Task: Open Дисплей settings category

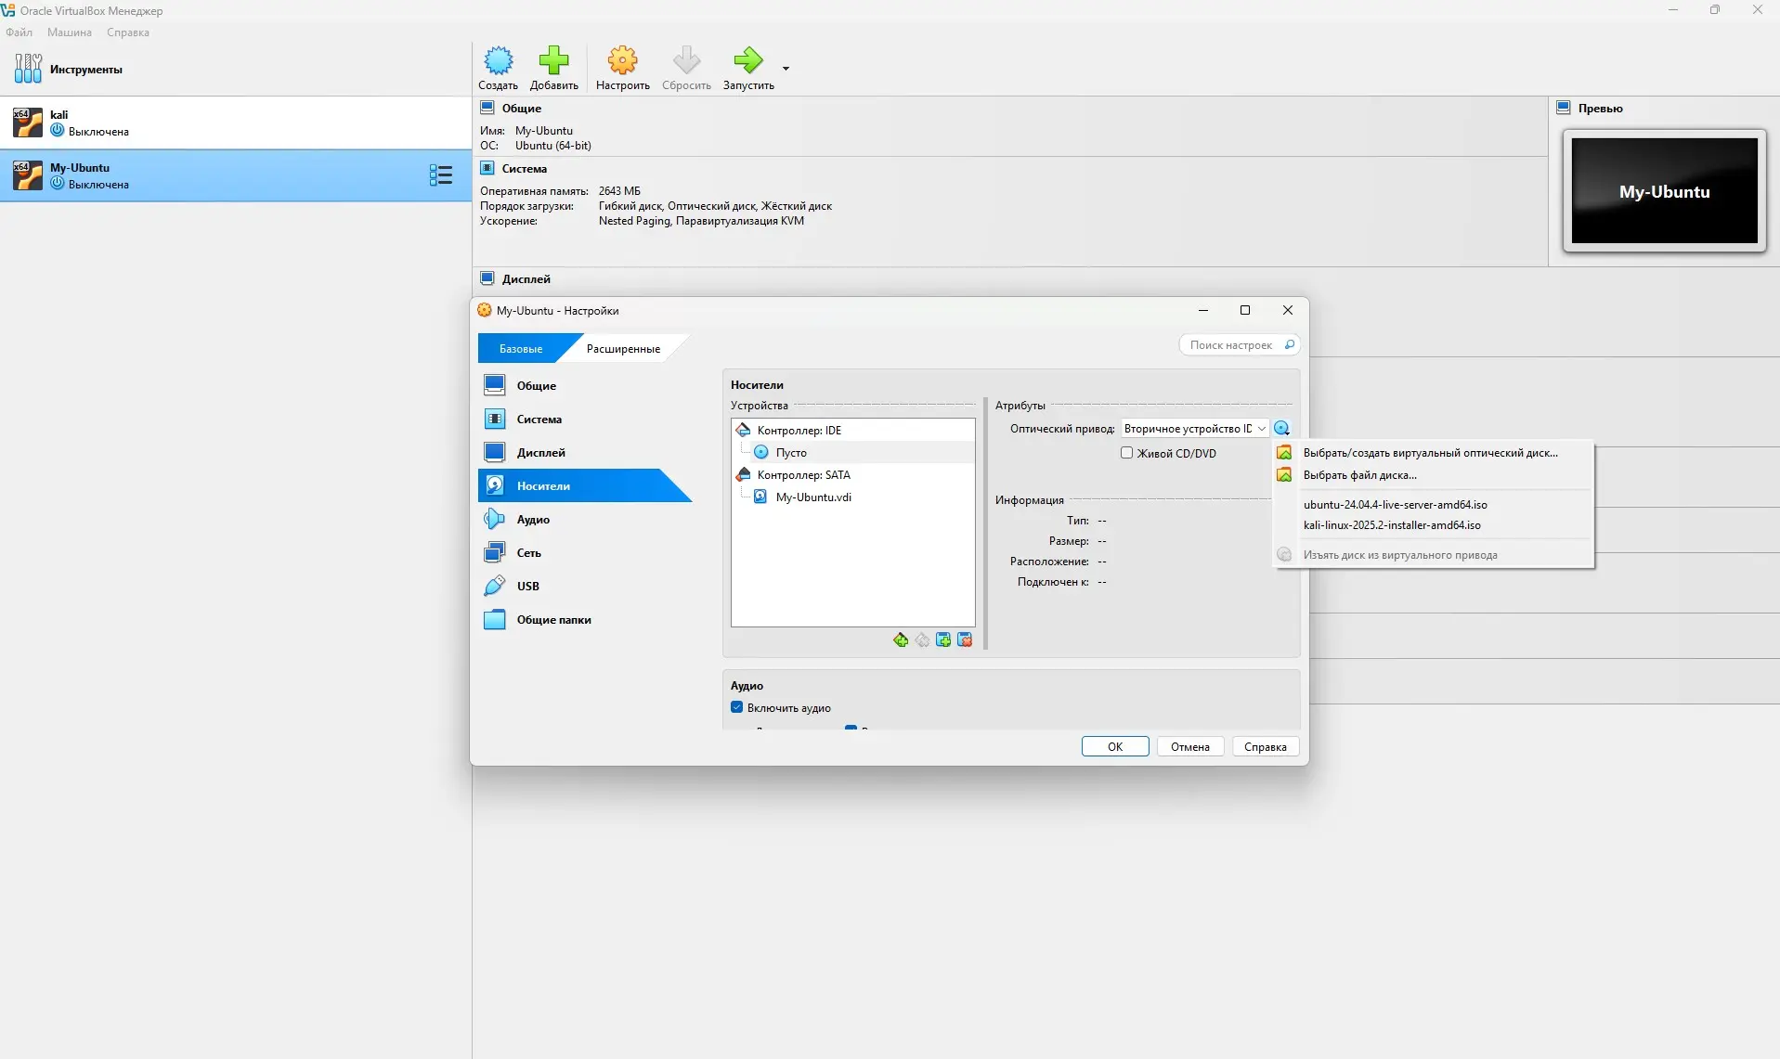Action: (585, 452)
